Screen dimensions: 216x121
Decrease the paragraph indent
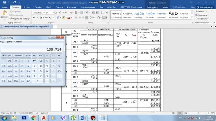[93, 13]
